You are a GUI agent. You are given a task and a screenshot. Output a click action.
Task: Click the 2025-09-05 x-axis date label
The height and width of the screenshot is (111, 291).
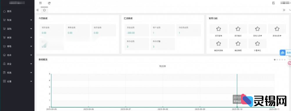pos(51,109)
